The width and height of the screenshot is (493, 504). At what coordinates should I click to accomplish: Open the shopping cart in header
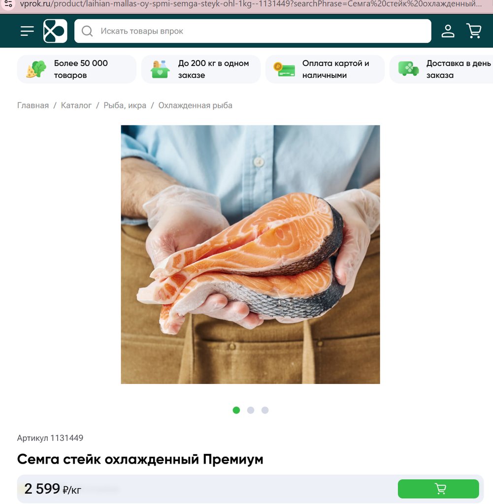[x=474, y=31]
